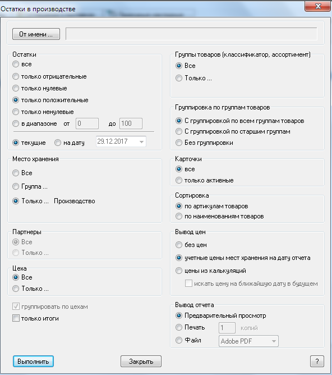Open the date picker dropdown arrow
The image size is (332, 375).
point(141,141)
